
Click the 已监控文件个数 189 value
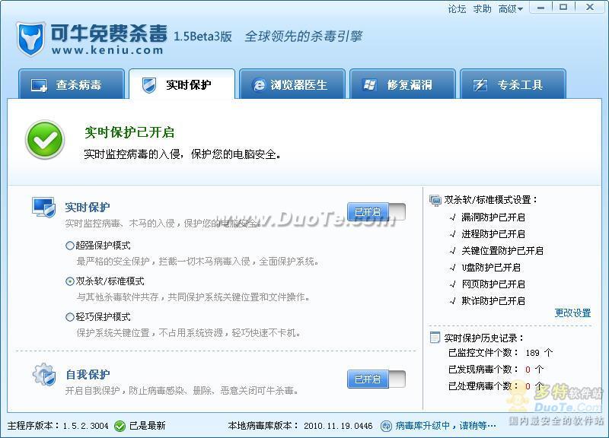point(532,353)
